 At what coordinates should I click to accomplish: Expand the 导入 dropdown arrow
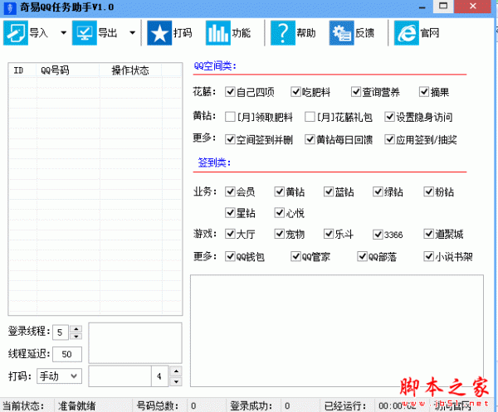64,32
